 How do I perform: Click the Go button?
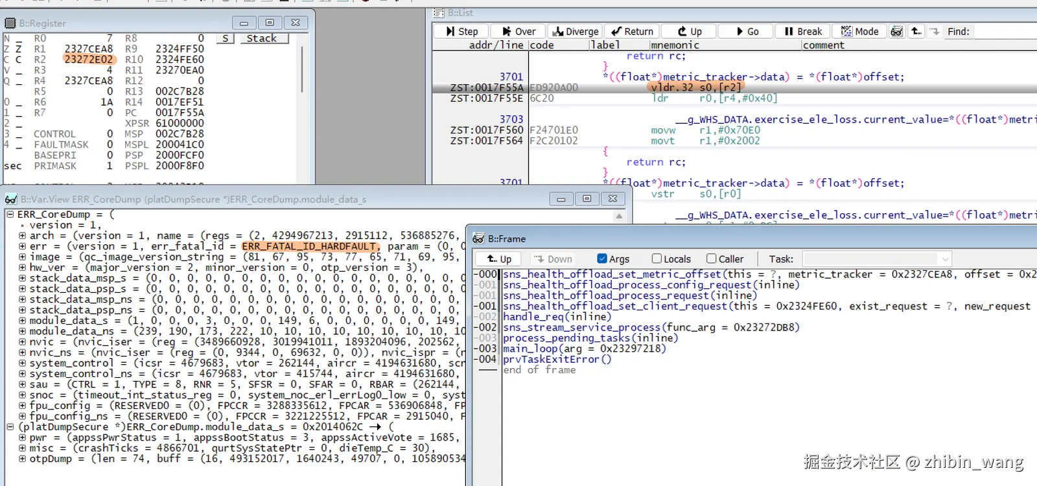747,31
